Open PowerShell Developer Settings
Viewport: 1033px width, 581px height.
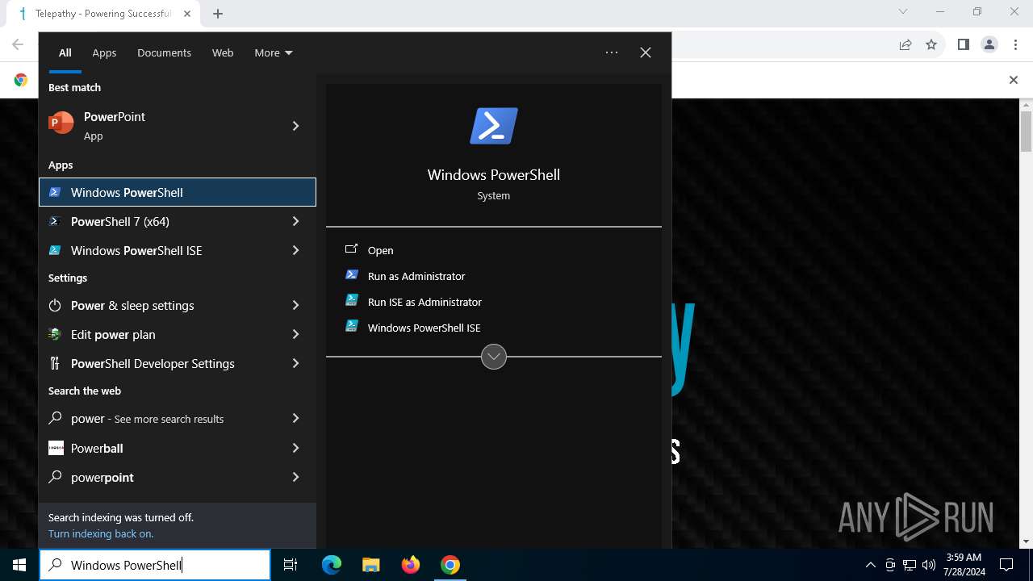pos(158,363)
